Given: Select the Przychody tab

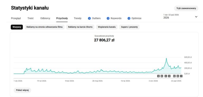Looking at the screenshot, I should [x=62, y=18].
